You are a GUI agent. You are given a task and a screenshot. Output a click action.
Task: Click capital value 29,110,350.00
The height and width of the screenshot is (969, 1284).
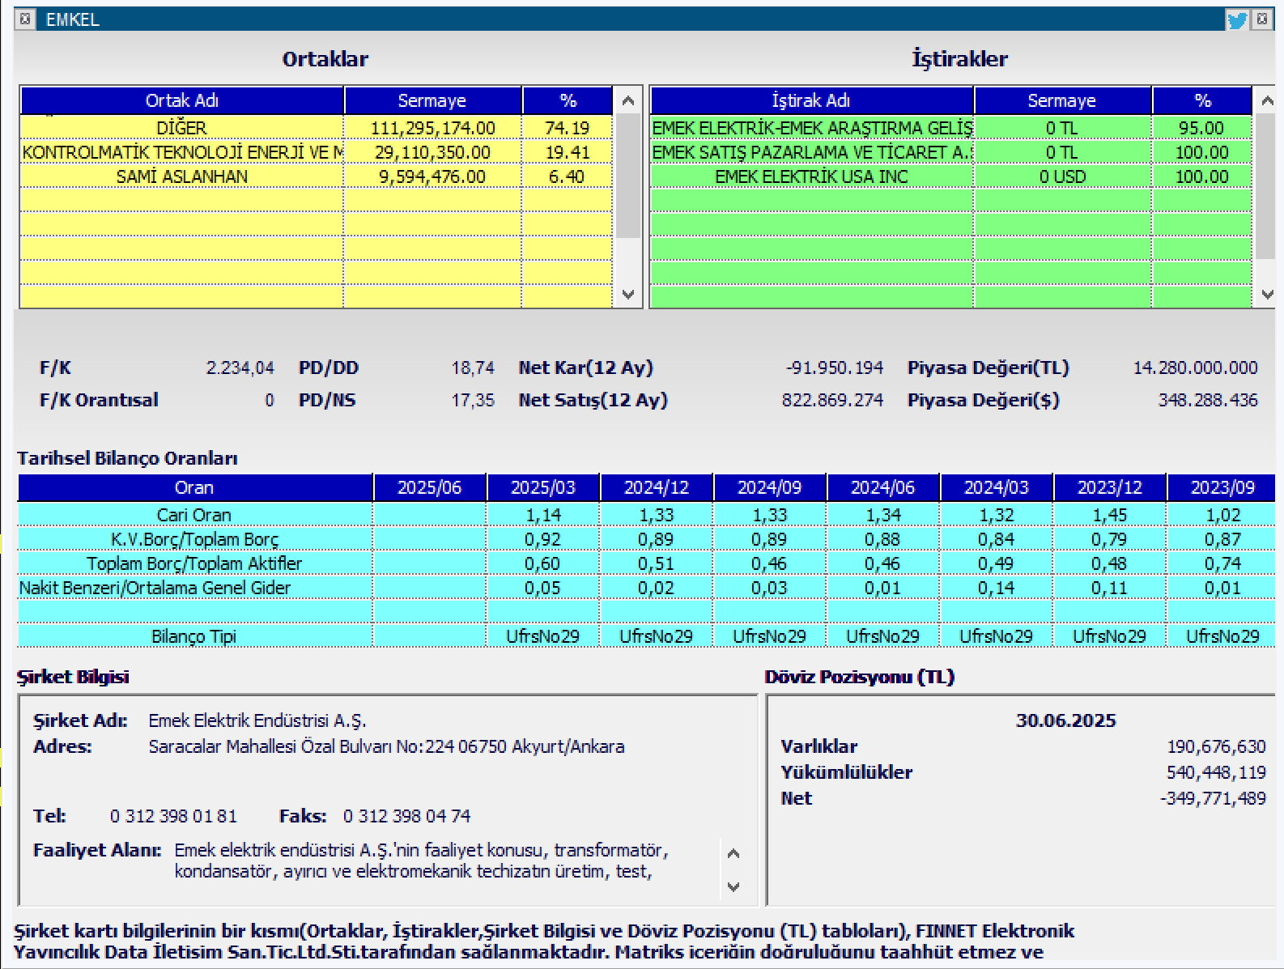coord(432,152)
